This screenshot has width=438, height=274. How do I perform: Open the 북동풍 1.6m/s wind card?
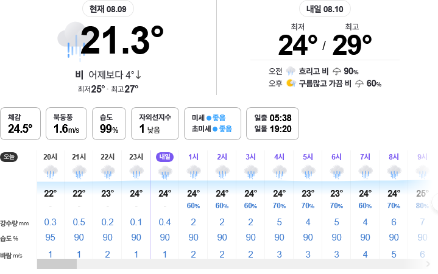click(66, 124)
